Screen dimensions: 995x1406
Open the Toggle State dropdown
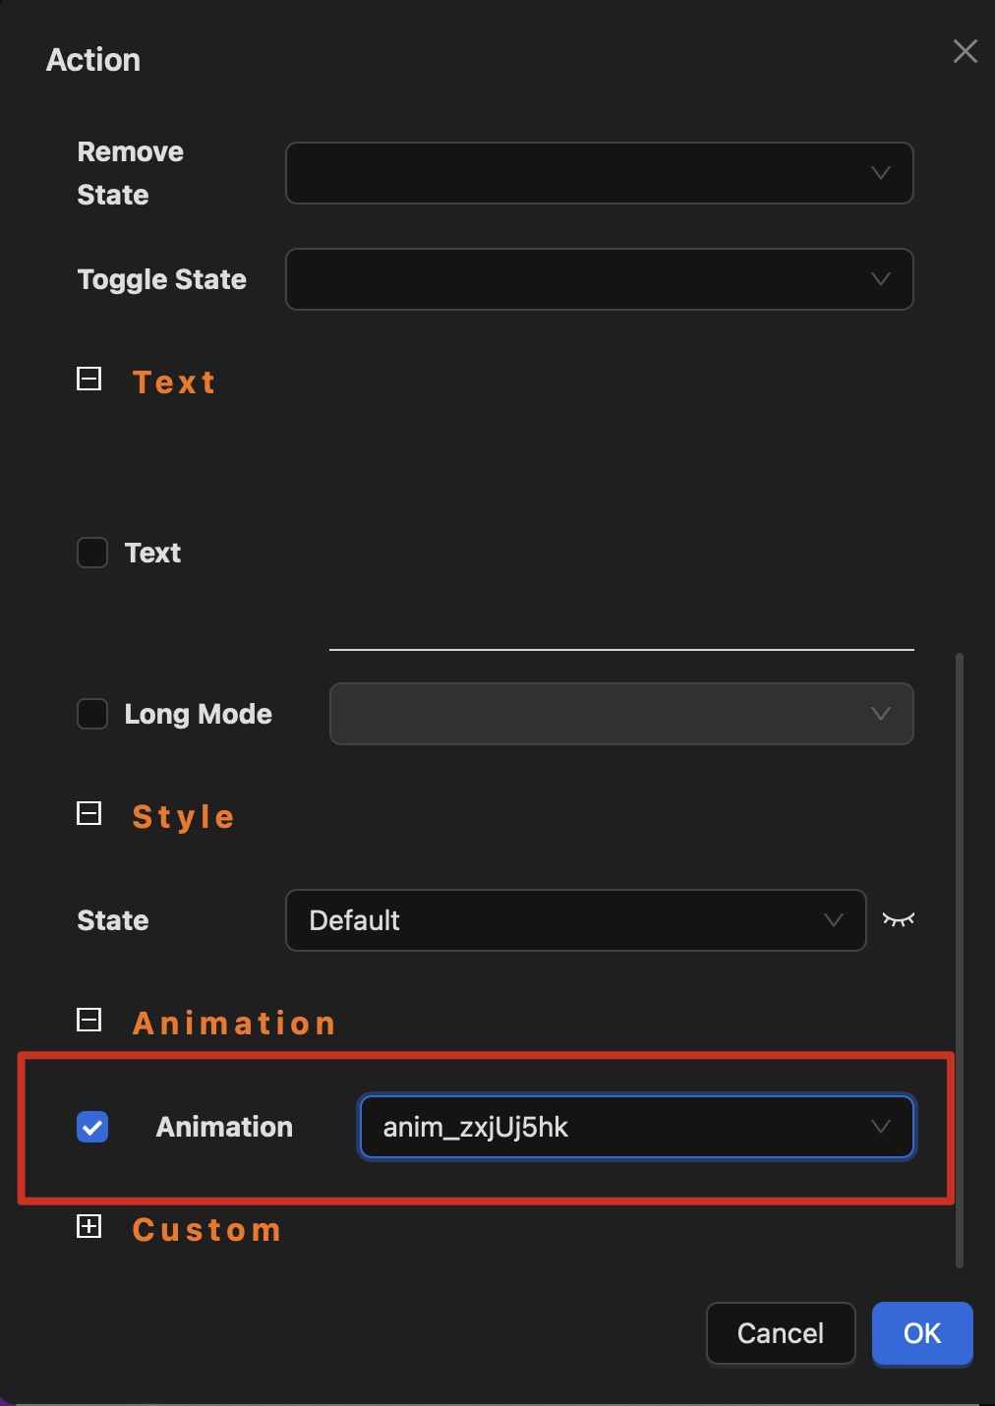pyautogui.click(x=600, y=279)
